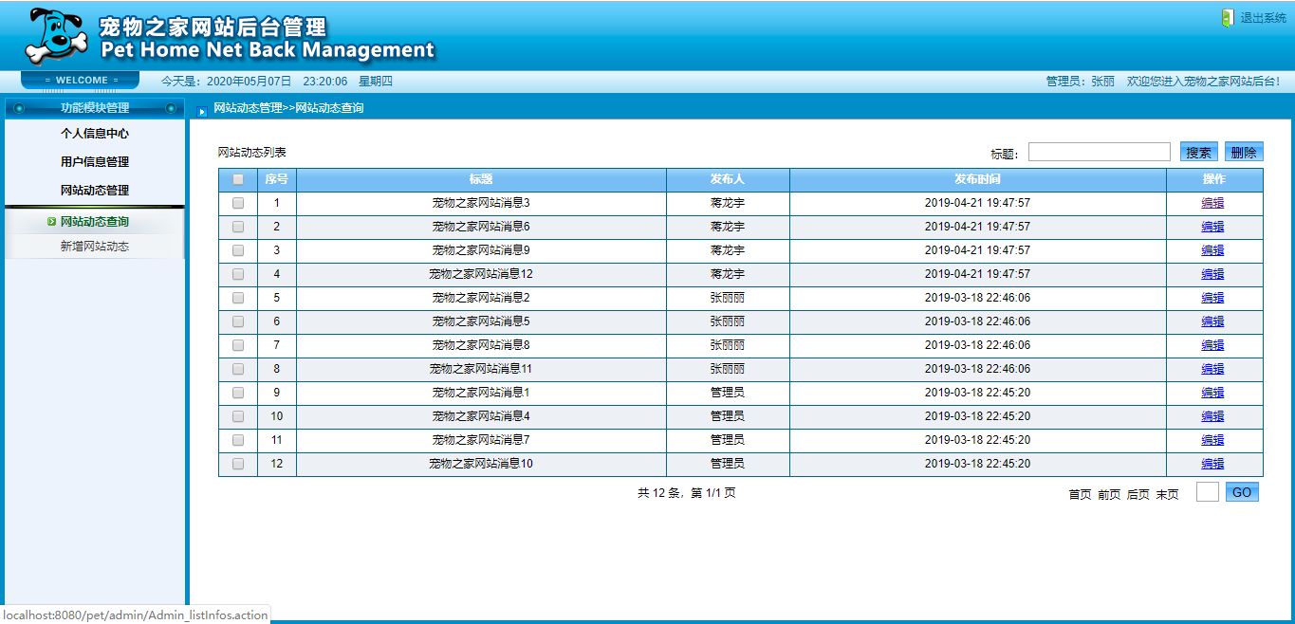Screen dimensions: 1295x624
Task: Select the checkbox for row 12
Action: point(238,464)
